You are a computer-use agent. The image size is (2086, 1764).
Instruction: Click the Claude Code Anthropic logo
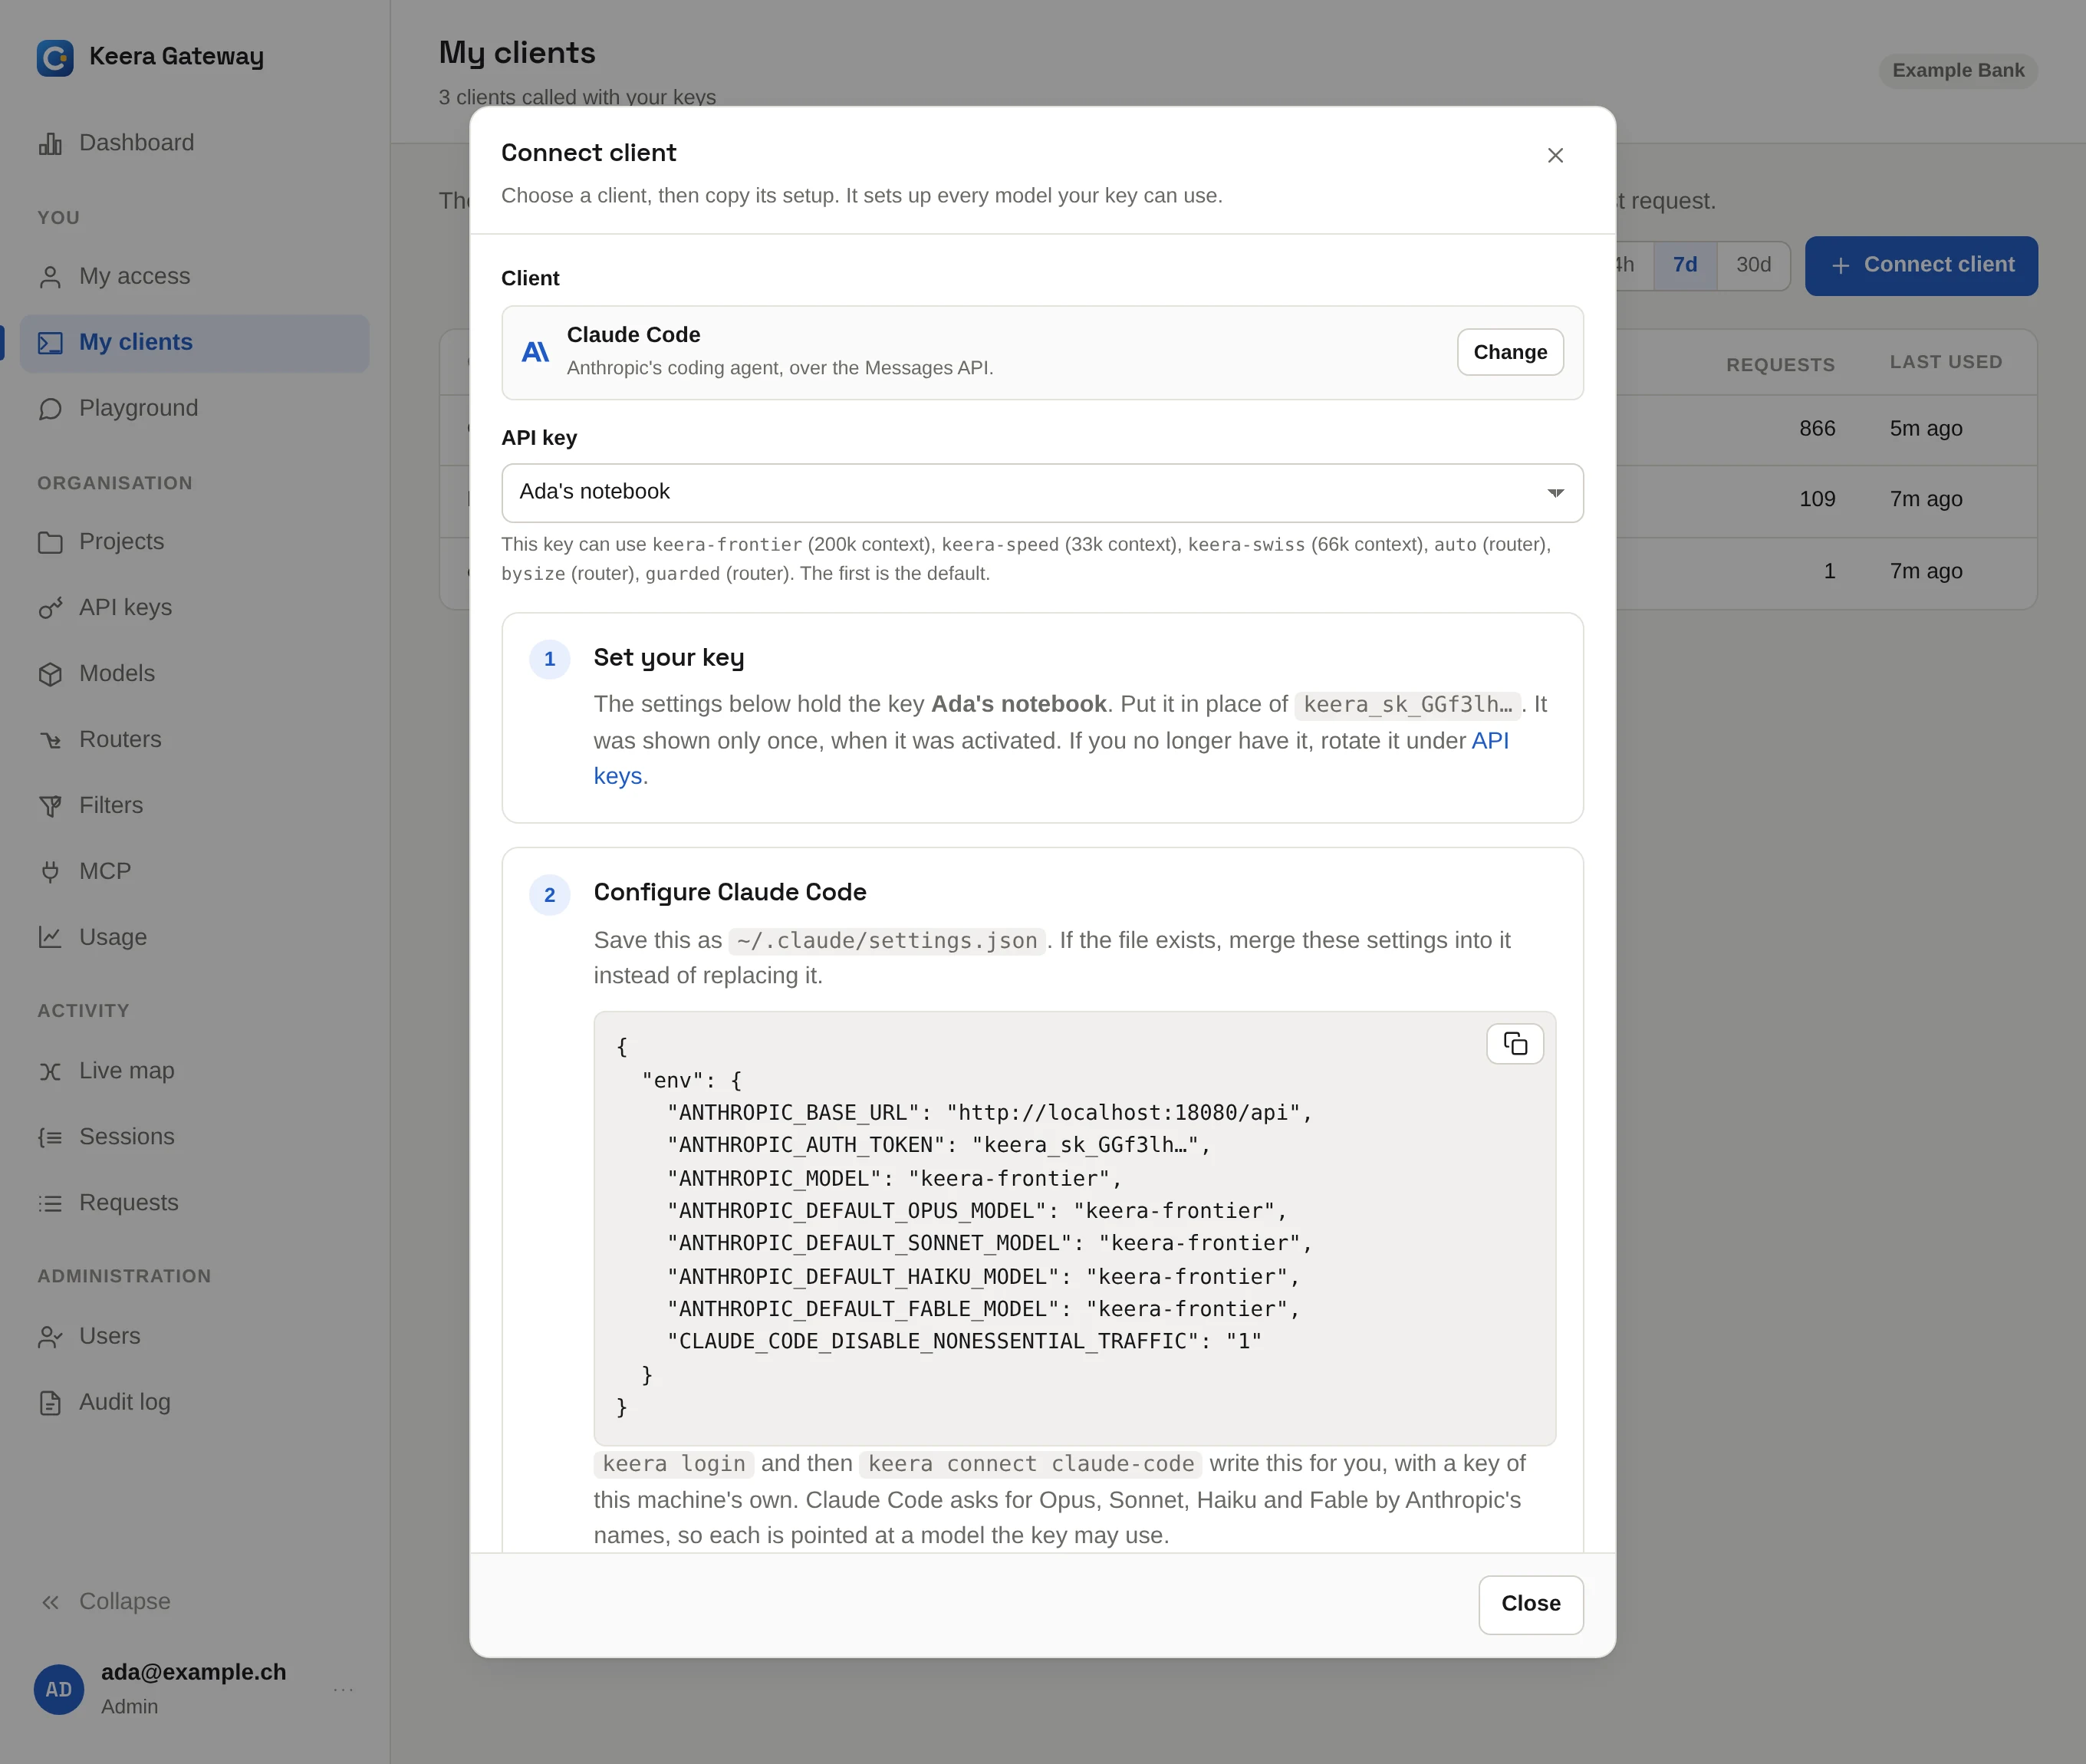pos(535,352)
